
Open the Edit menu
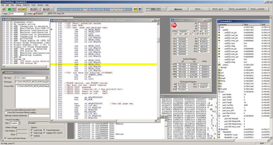pos(7,5)
